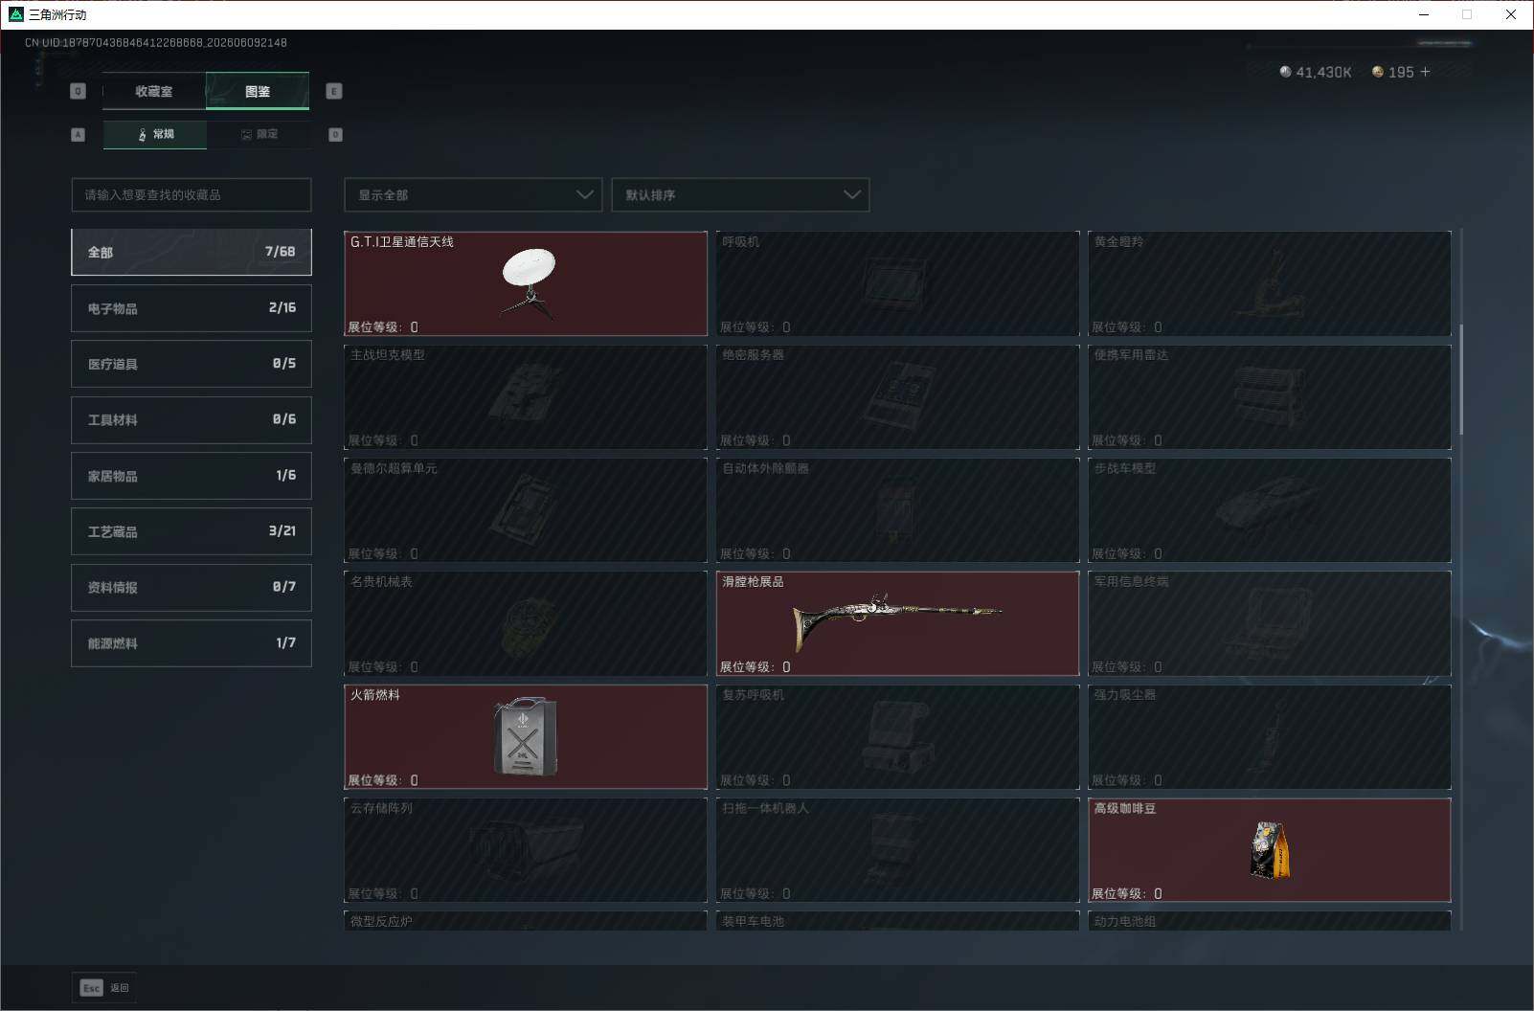Image resolution: width=1534 pixels, height=1011 pixels.
Task: Click the locked 复苏呼吸机 card
Action: pos(897,736)
